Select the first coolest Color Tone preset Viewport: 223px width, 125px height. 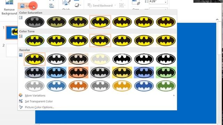click(34, 41)
